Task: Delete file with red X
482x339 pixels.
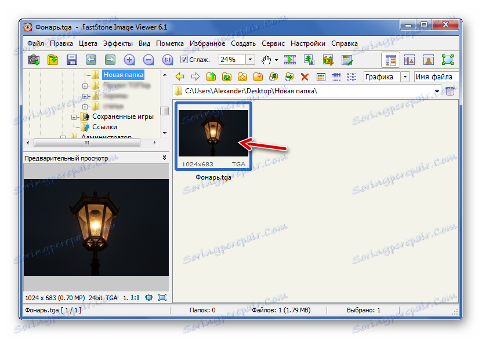Action: (305, 76)
